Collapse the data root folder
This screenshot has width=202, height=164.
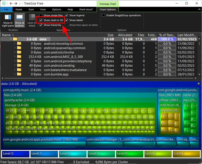[11, 39]
